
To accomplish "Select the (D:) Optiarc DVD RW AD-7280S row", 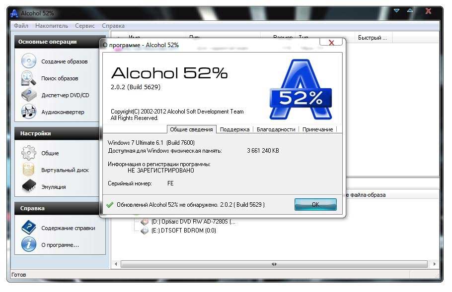I will pos(193,222).
